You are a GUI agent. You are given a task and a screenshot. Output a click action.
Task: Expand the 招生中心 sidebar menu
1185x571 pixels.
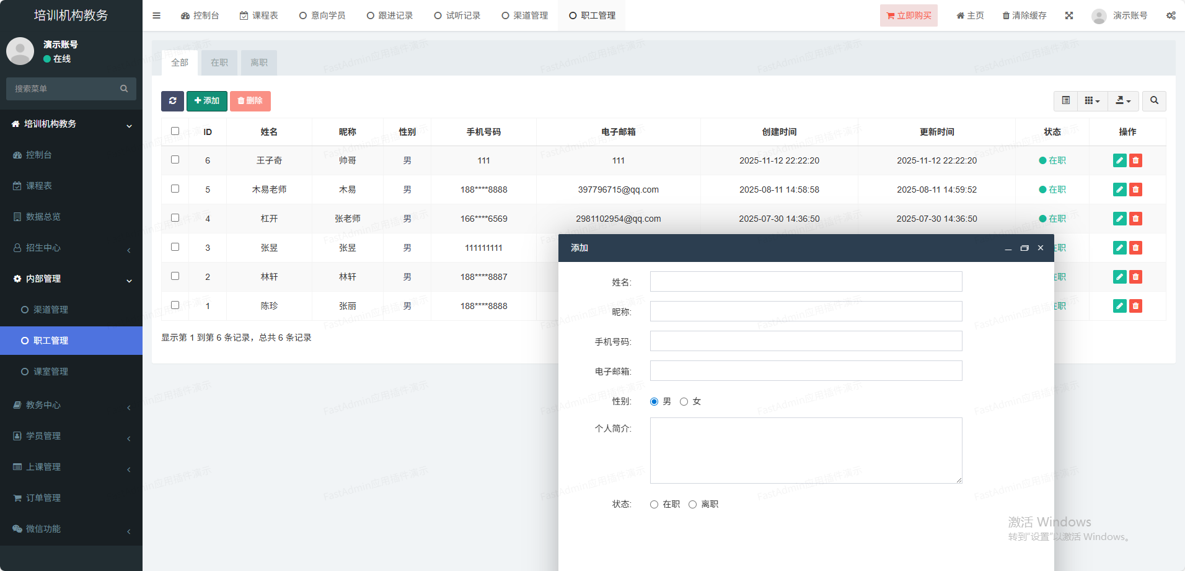click(x=71, y=248)
